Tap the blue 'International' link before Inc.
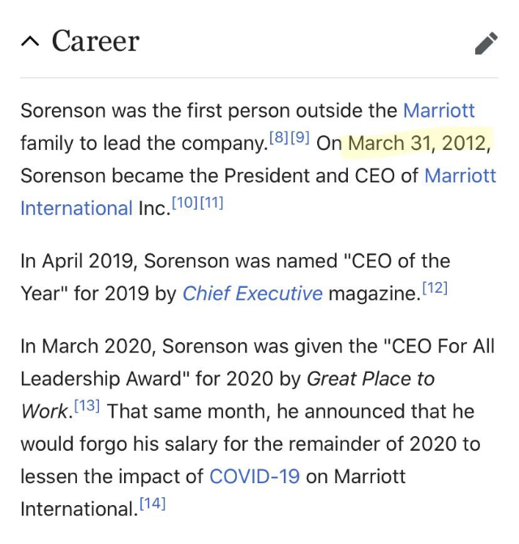 tap(77, 208)
